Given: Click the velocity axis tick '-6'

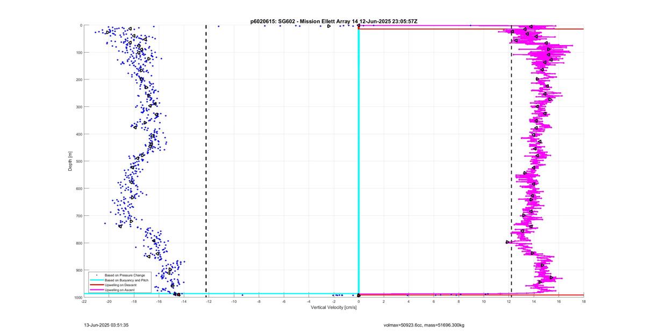Looking at the screenshot, I should (x=284, y=302).
